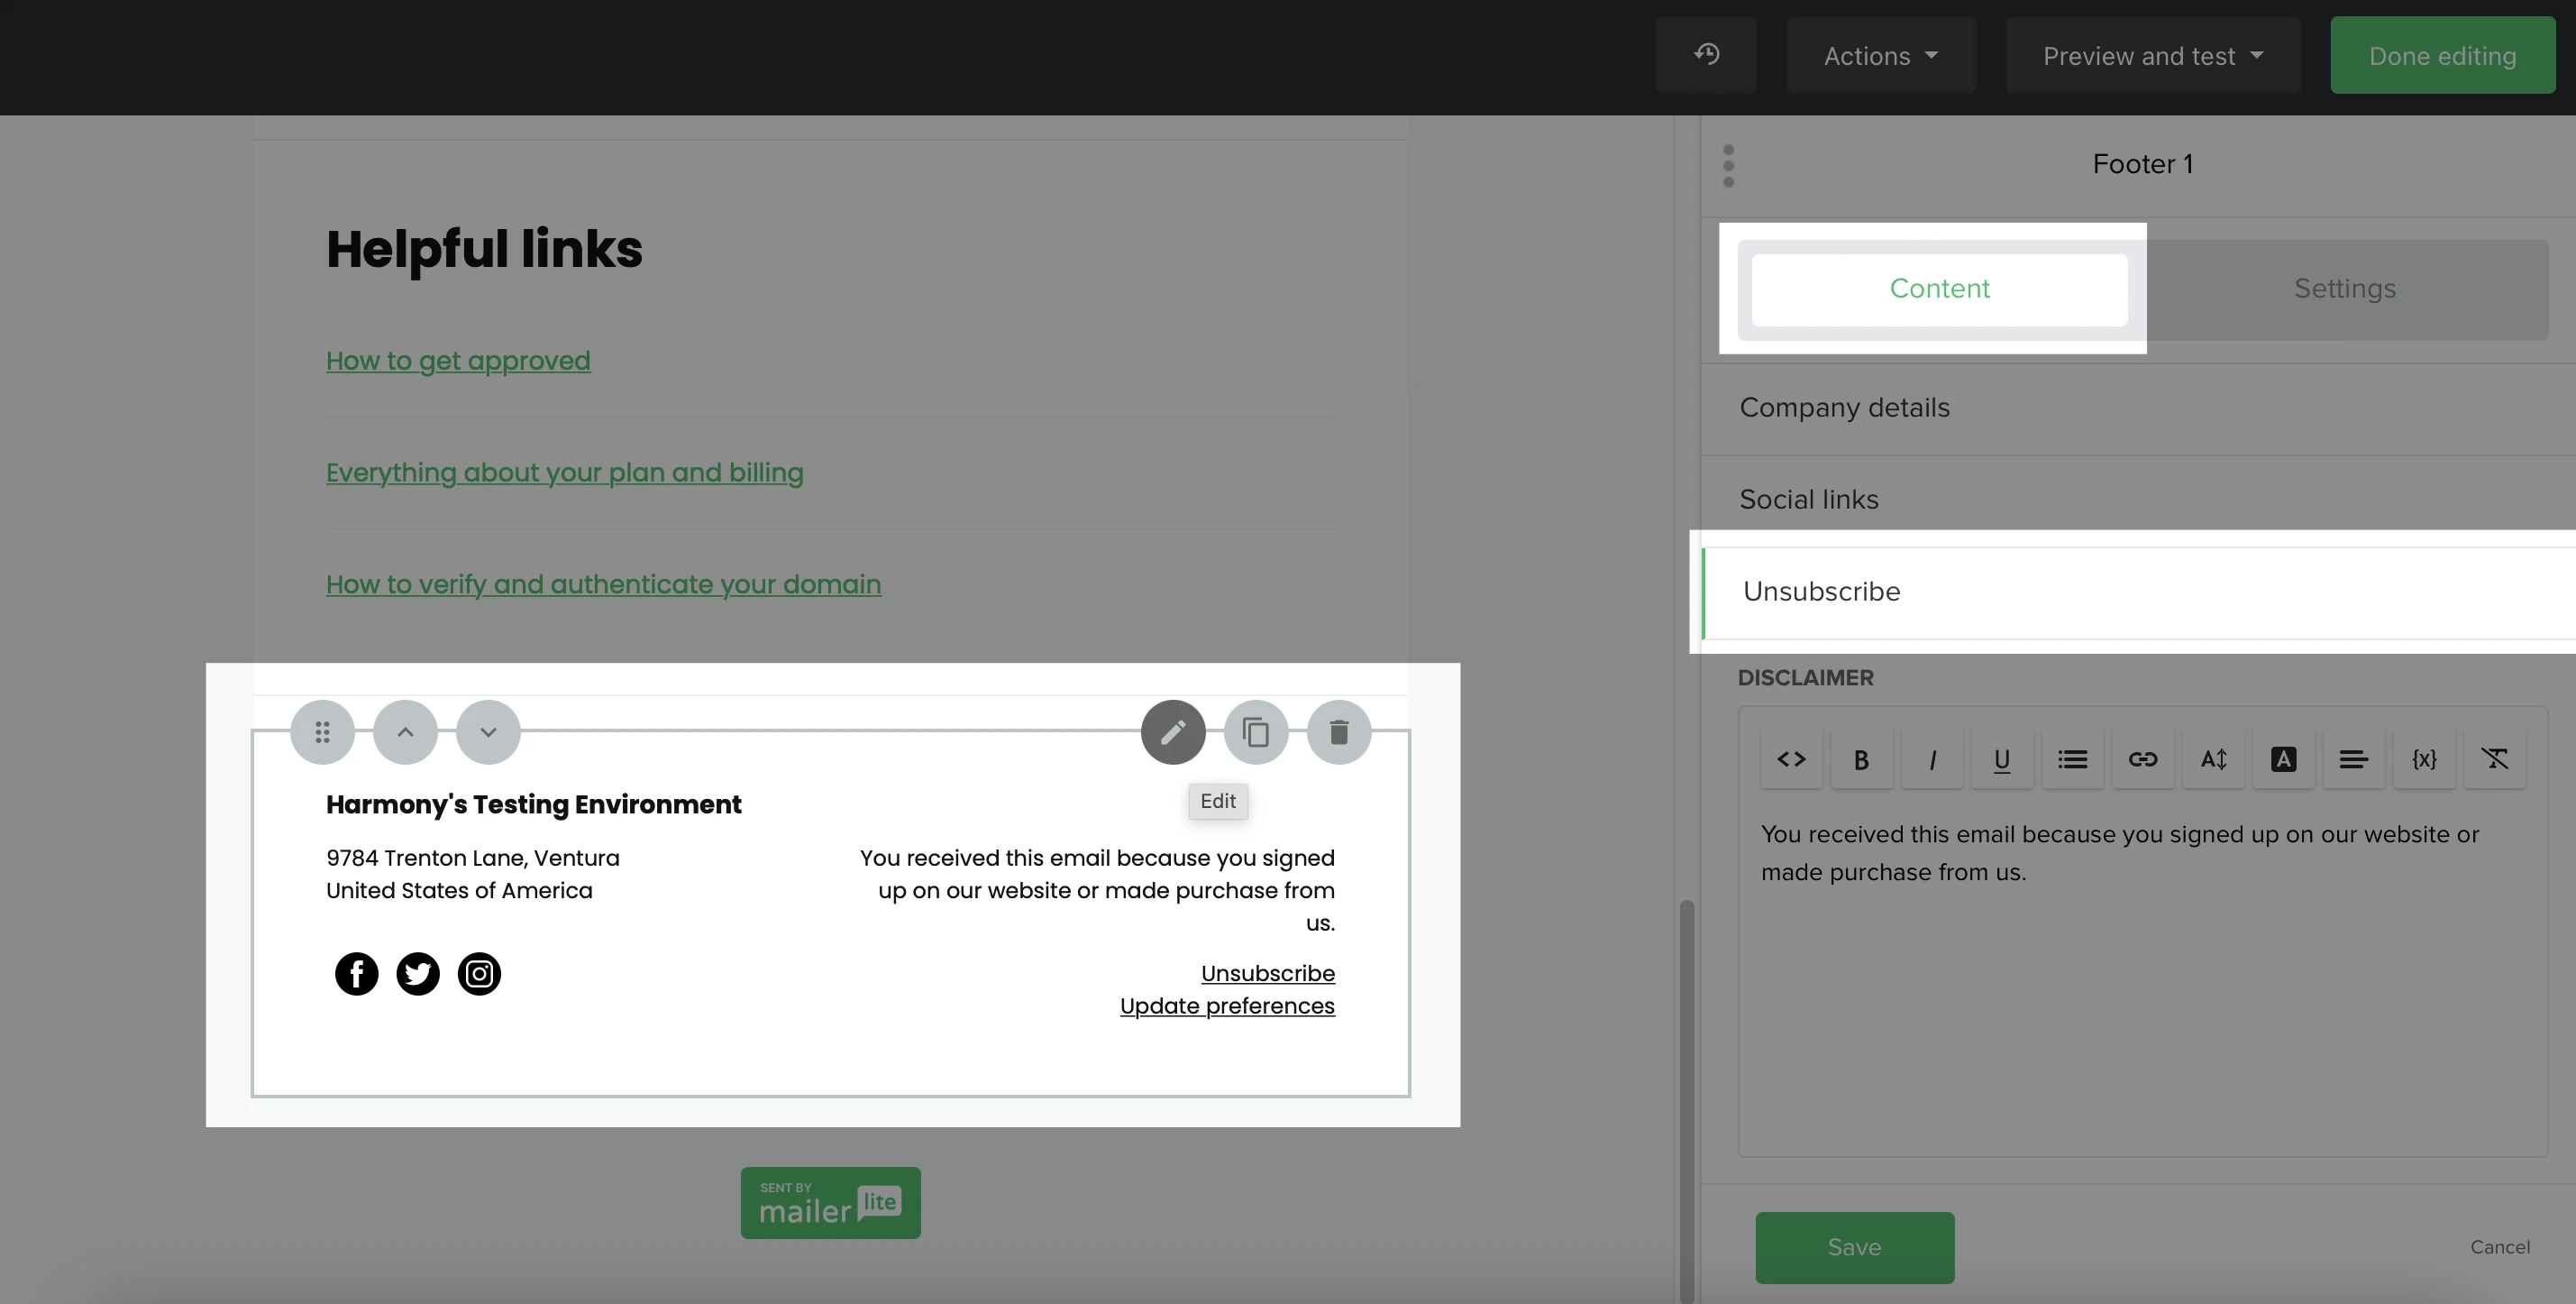Open the Preview and test dropdown
The image size is (2576, 1304).
point(2152,55)
